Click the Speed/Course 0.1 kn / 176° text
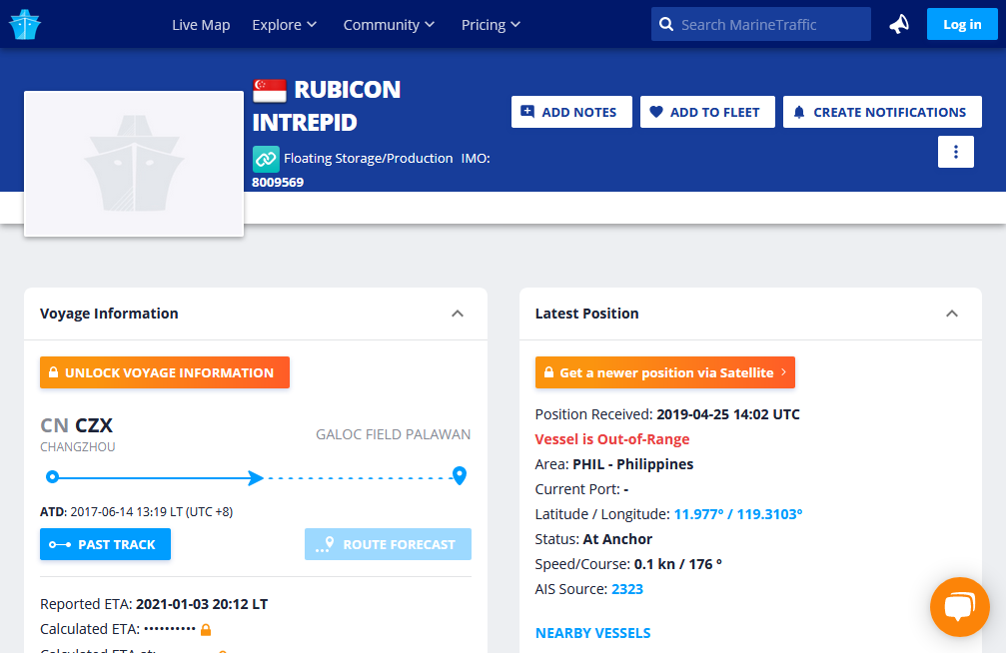The image size is (1006, 653). click(x=628, y=564)
